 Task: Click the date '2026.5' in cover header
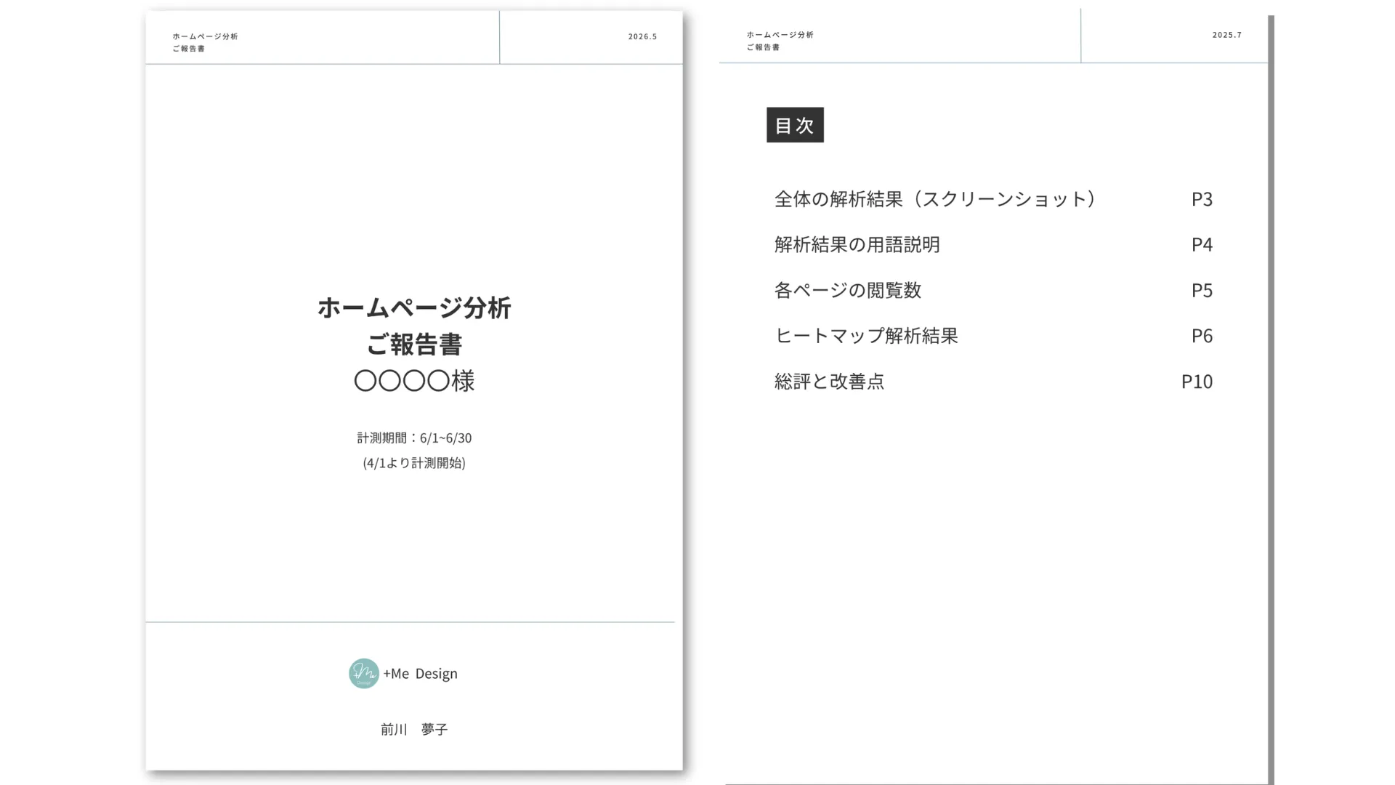tap(642, 36)
